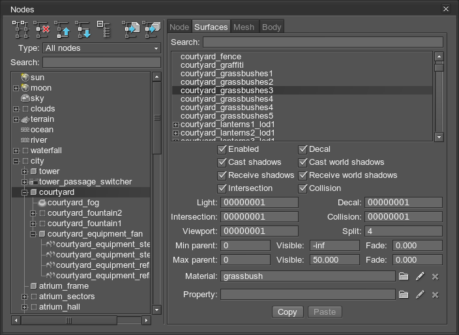Open the Type 'All nodes' dropdown

(x=102, y=48)
